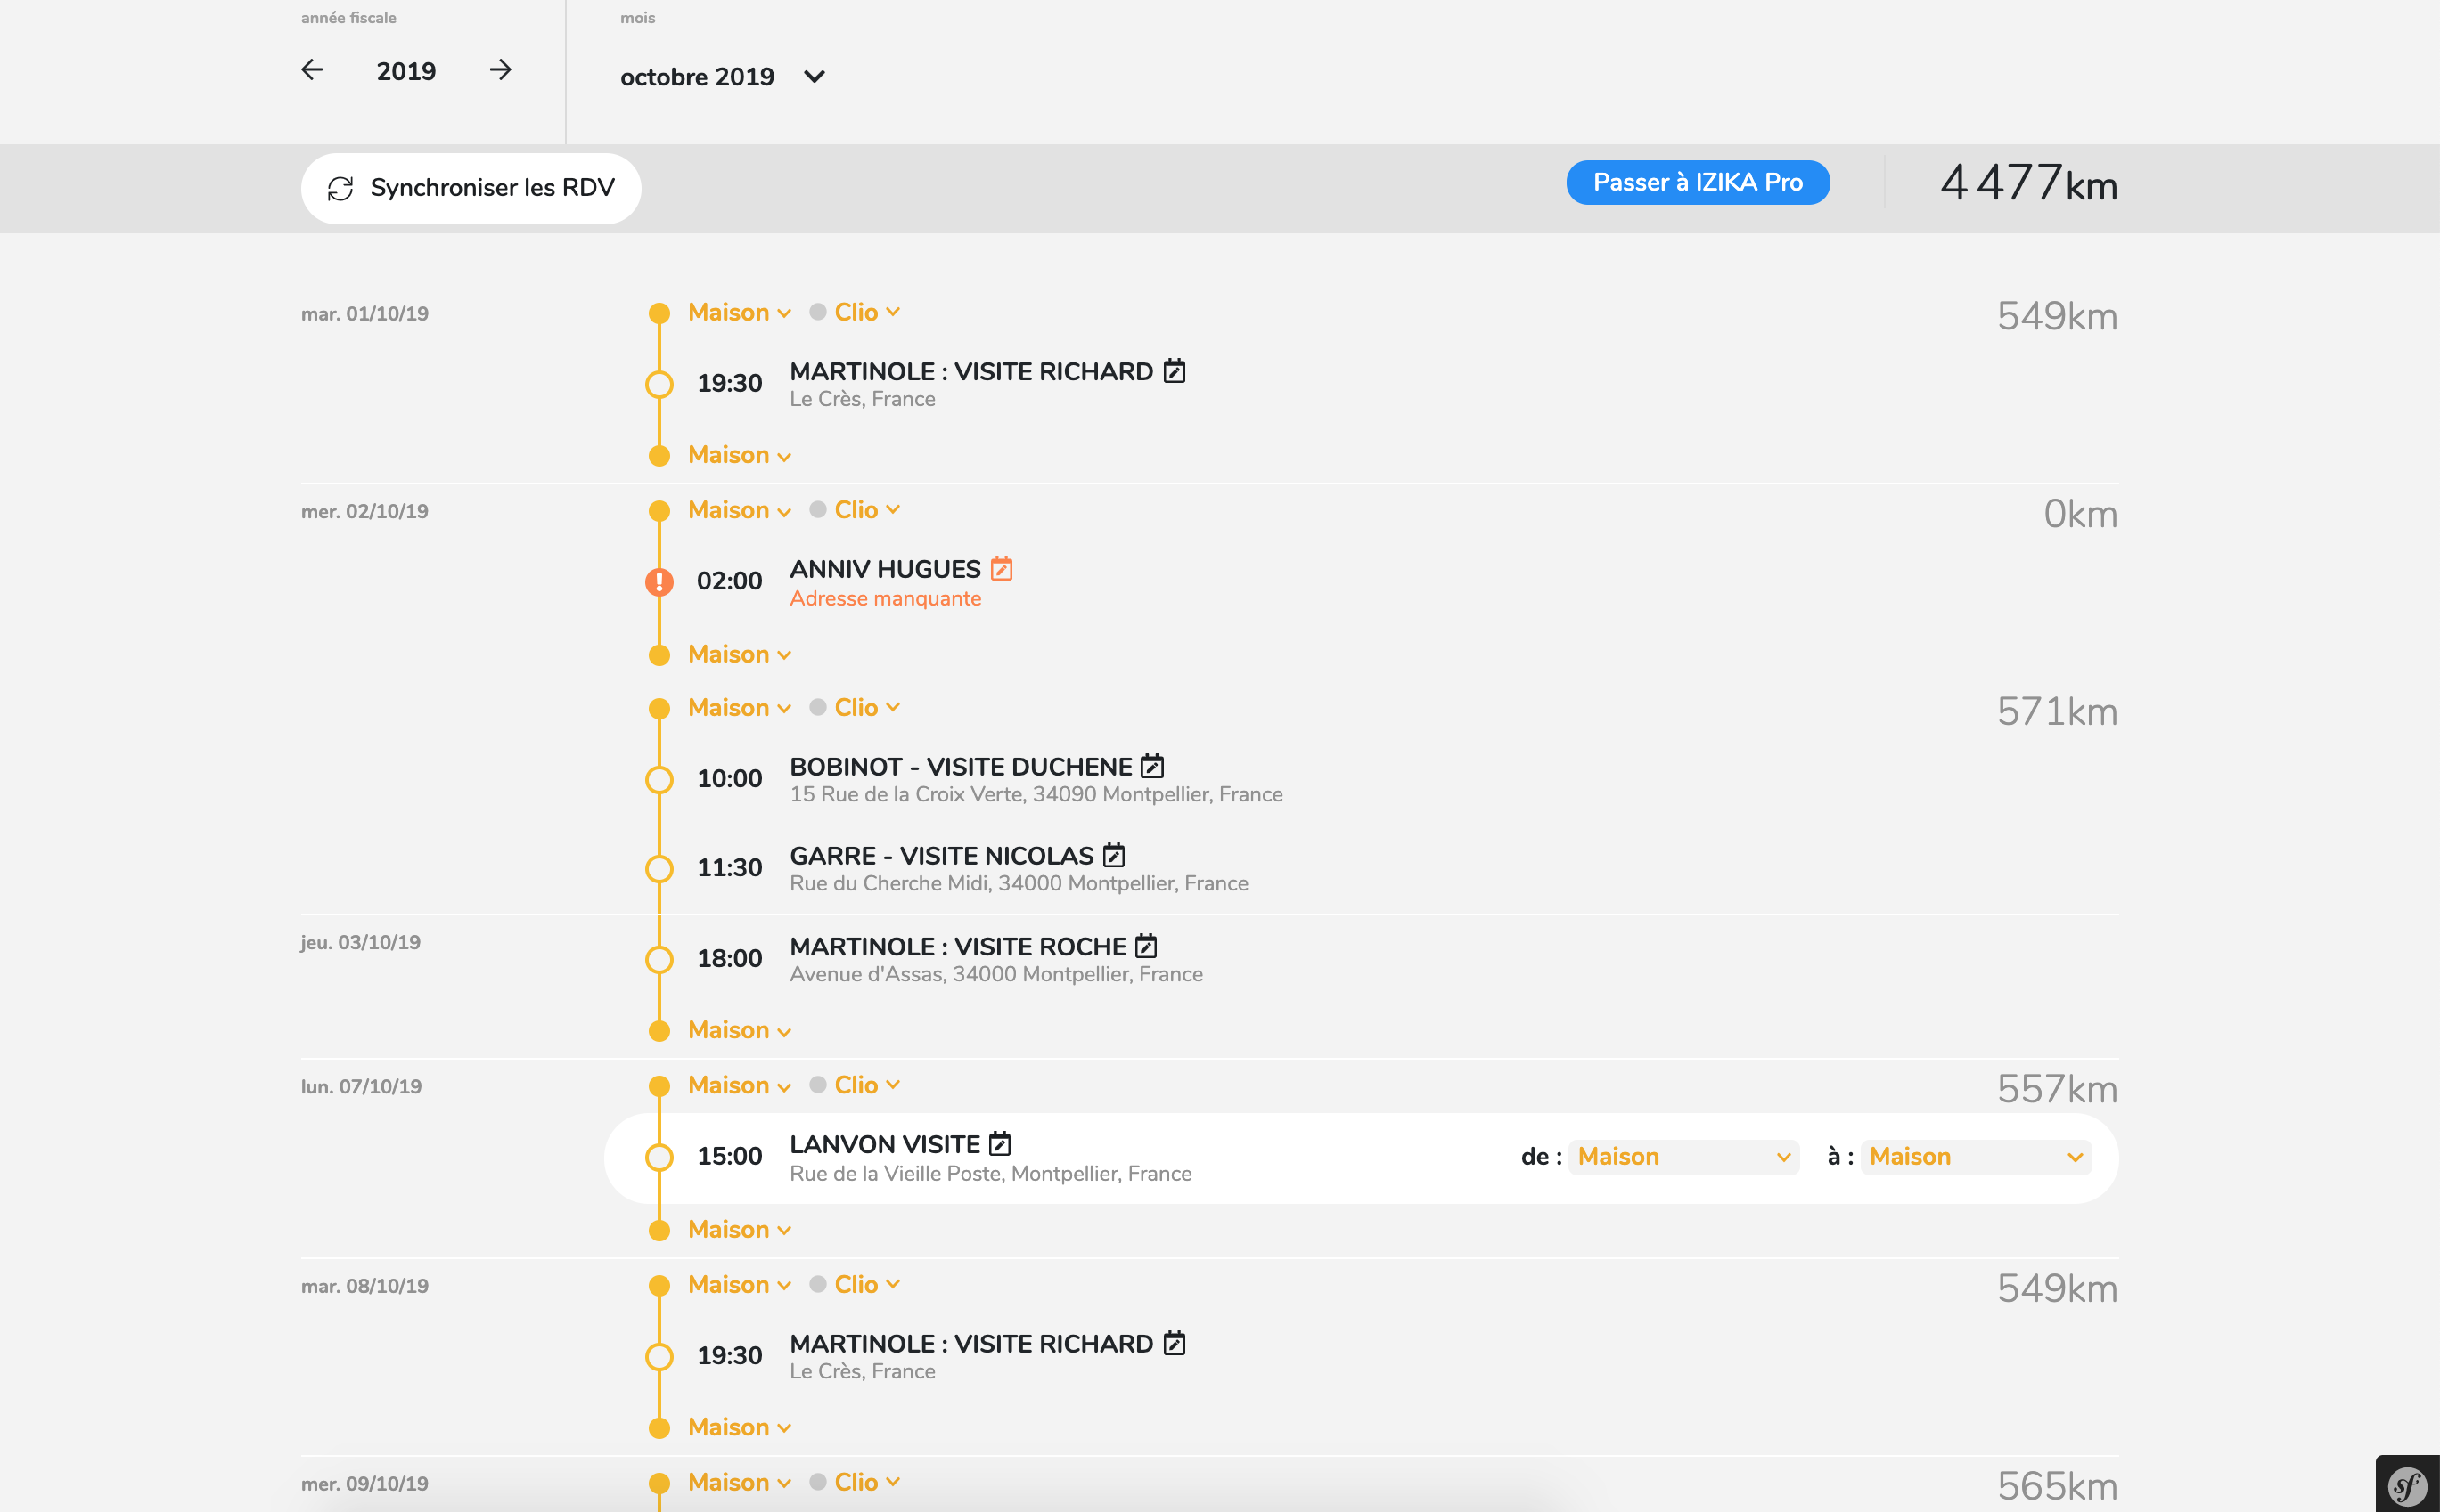2440x1512 pixels.
Task: Open the Clio vehicle dropdown for 02/10/19
Action: [x=867, y=510]
